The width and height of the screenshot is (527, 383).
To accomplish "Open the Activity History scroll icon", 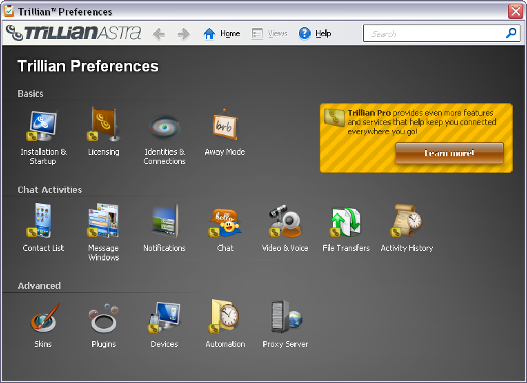I will coord(406,220).
